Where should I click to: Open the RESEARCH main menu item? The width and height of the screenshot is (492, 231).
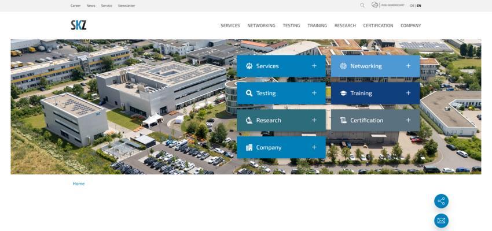tap(345, 25)
